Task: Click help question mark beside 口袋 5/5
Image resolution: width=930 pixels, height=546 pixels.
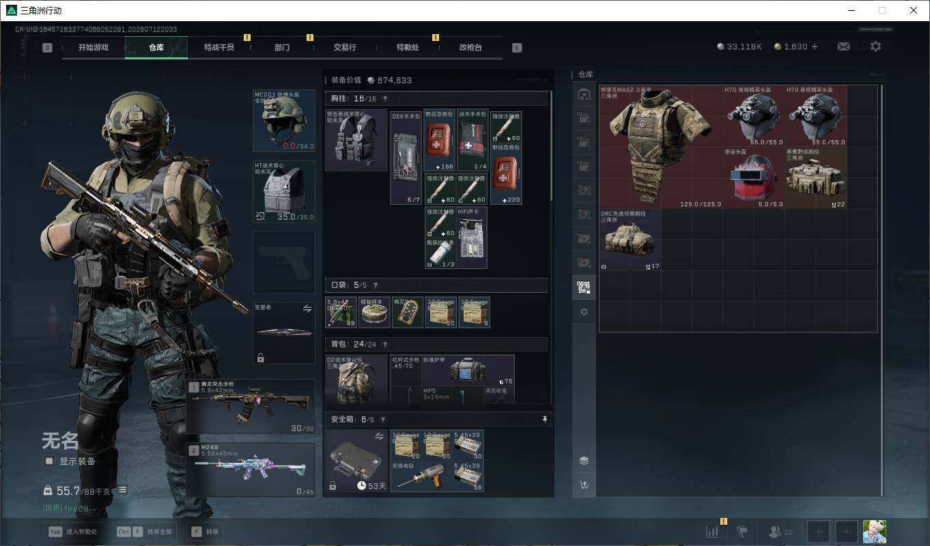Action: (375, 285)
